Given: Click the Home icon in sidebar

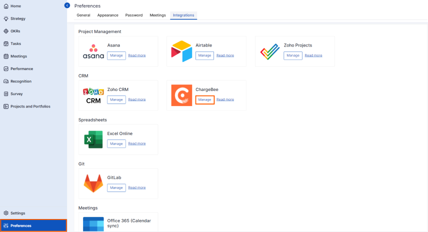Looking at the screenshot, I should tap(6, 6).
